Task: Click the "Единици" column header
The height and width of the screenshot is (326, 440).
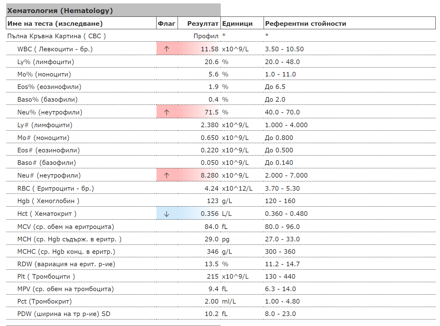Action: tap(237, 24)
